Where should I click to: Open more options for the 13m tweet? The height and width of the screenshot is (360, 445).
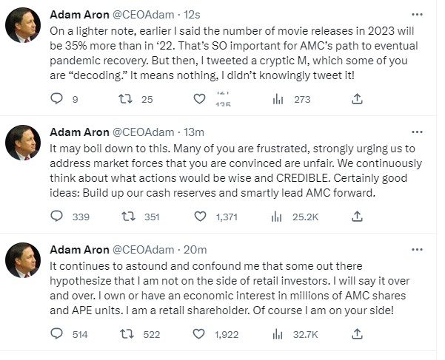click(x=418, y=132)
